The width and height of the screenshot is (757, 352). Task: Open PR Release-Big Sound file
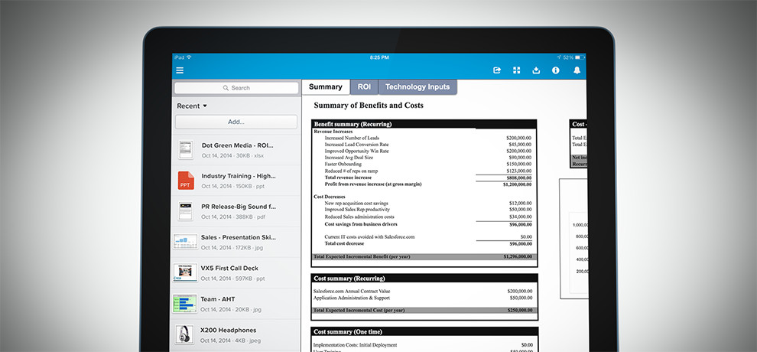236,211
